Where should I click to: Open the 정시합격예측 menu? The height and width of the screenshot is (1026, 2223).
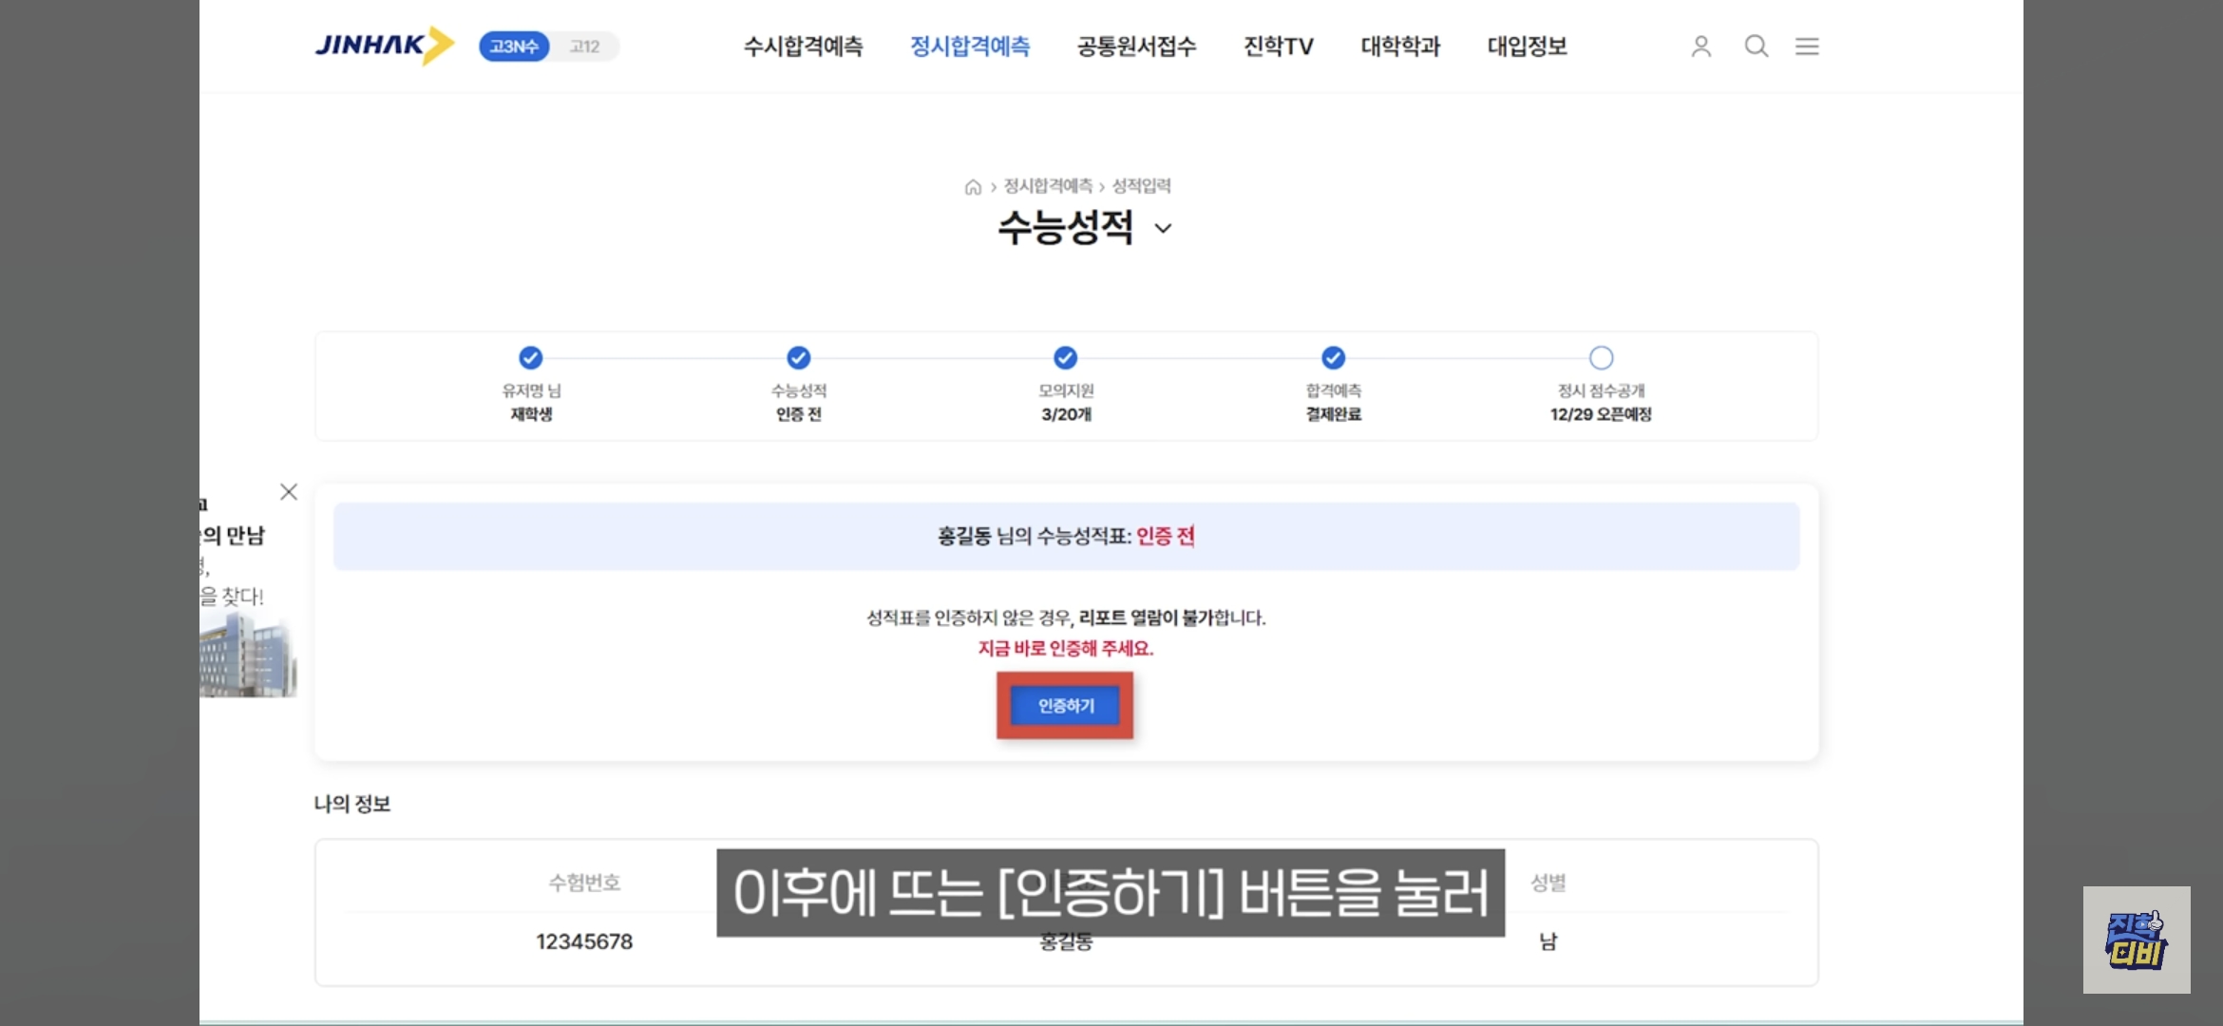point(969,46)
